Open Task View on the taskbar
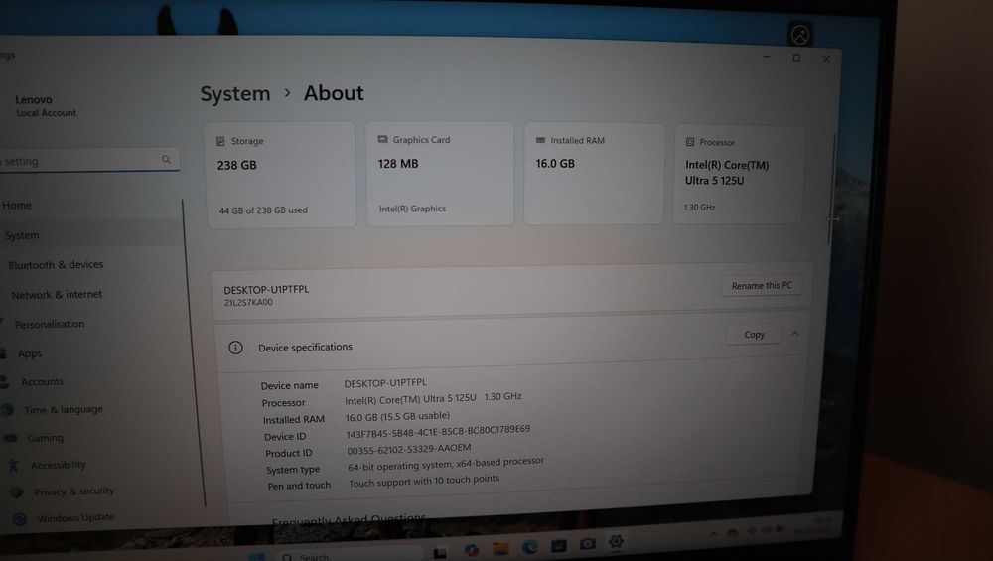Screen dimensions: 993x561 (440, 553)
